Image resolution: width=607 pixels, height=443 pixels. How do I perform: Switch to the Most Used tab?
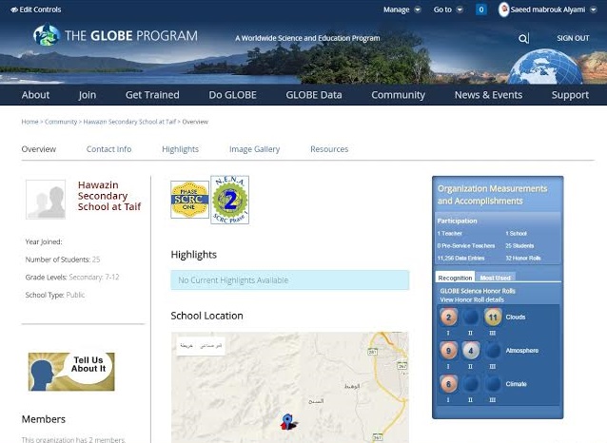coord(495,278)
